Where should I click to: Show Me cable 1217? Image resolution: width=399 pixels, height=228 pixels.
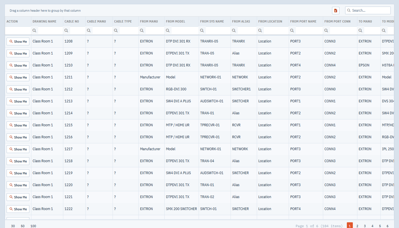18,149
